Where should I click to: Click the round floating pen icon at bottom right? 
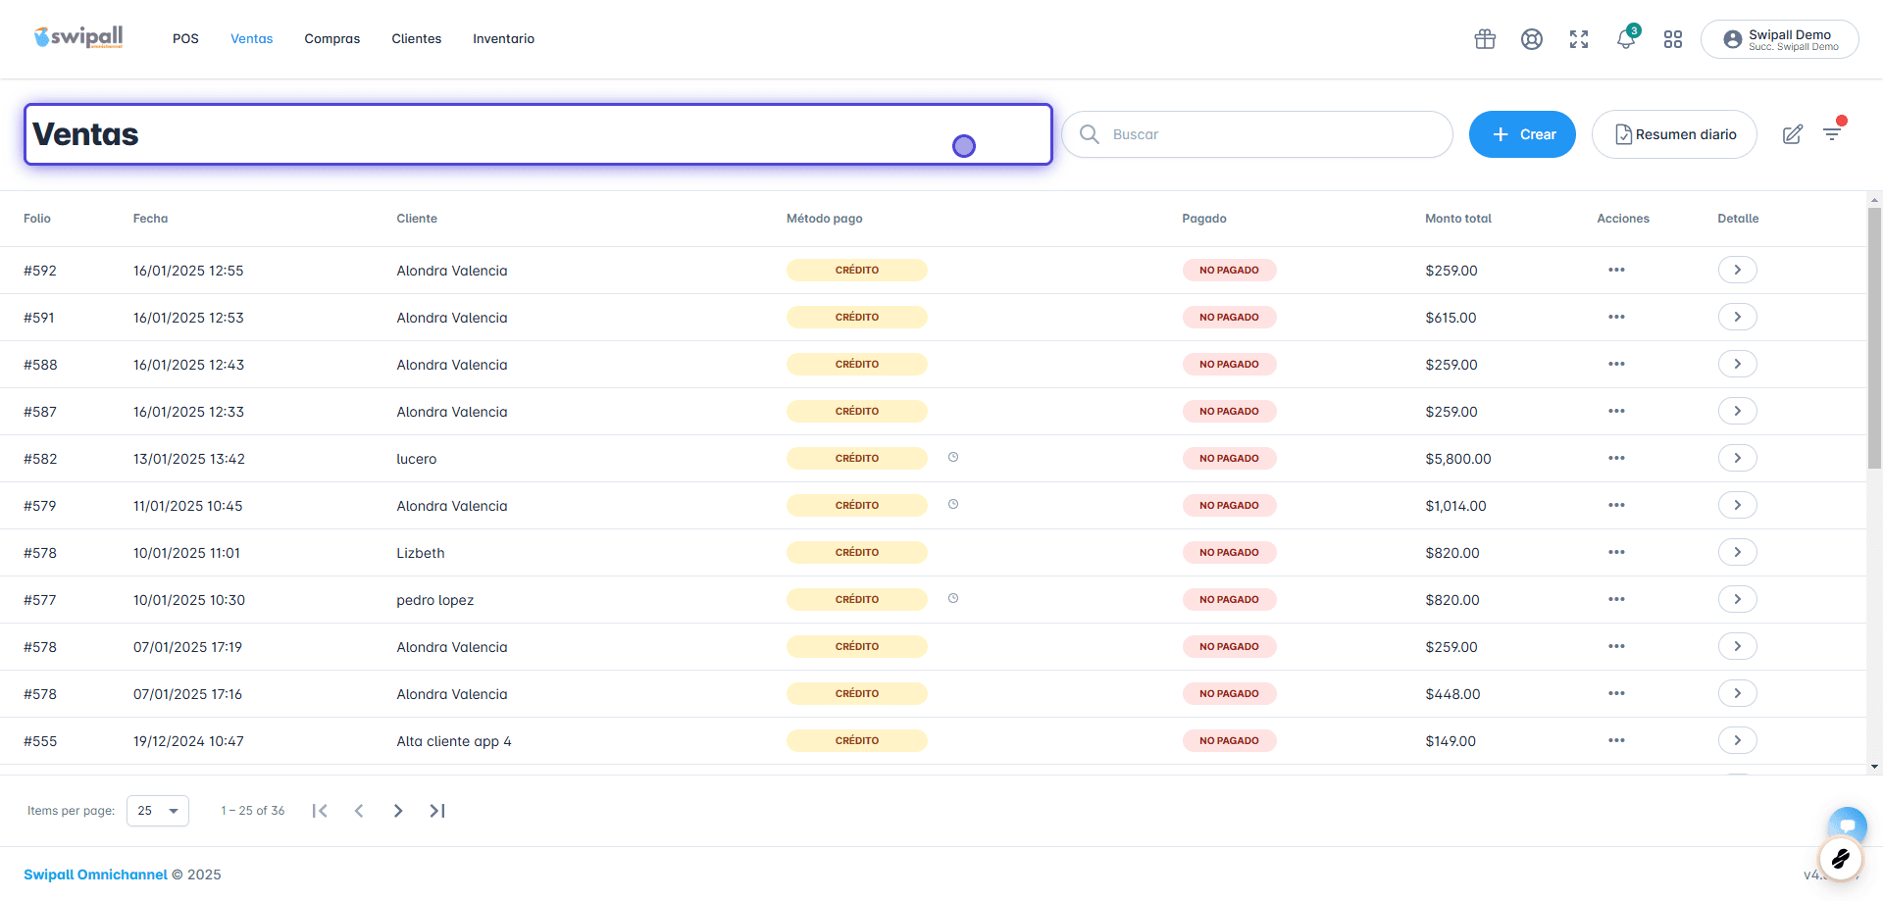pos(1841,859)
